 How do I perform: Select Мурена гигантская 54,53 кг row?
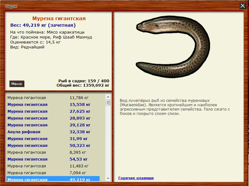(x=53, y=159)
